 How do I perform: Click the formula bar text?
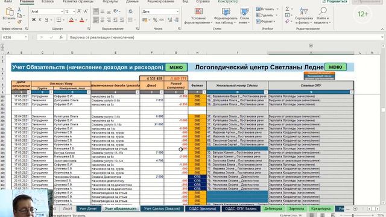tap(102, 37)
